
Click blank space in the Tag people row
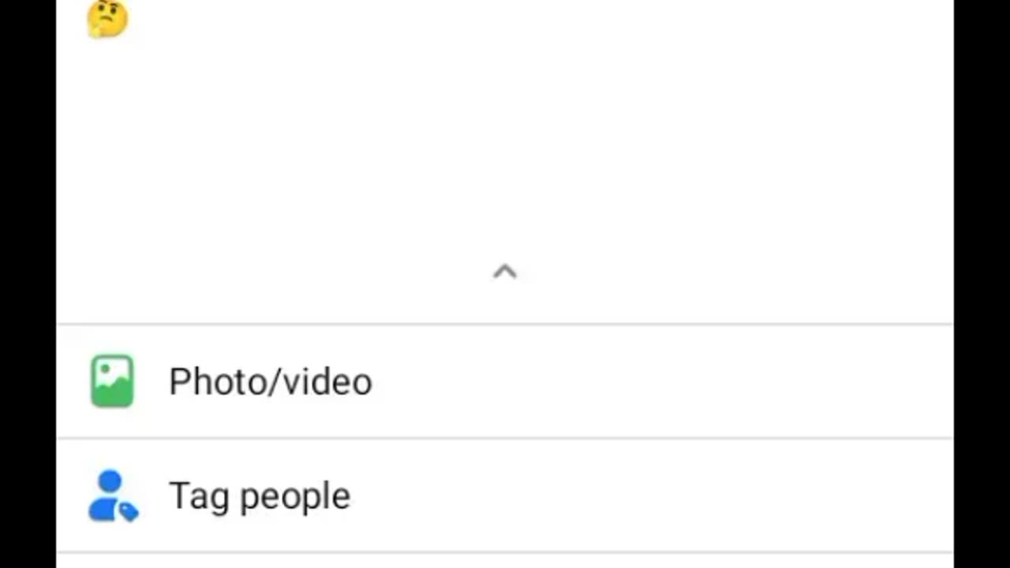(x=655, y=495)
